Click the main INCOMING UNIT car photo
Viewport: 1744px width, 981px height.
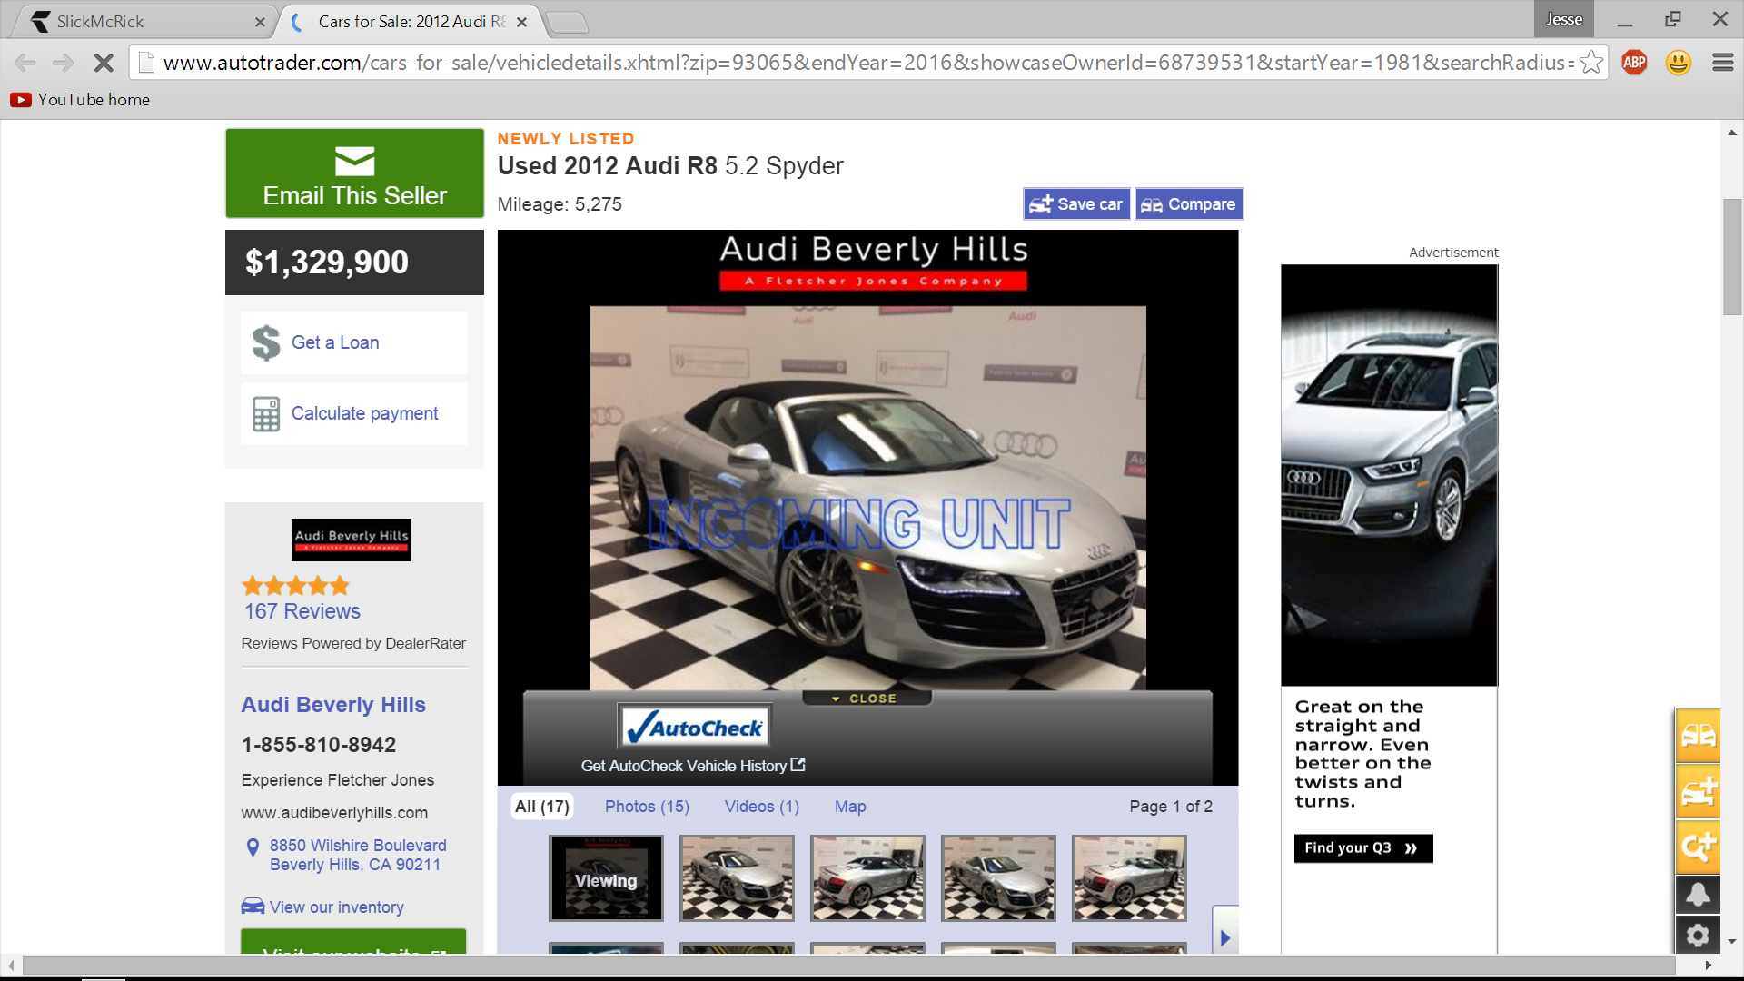coord(867,498)
